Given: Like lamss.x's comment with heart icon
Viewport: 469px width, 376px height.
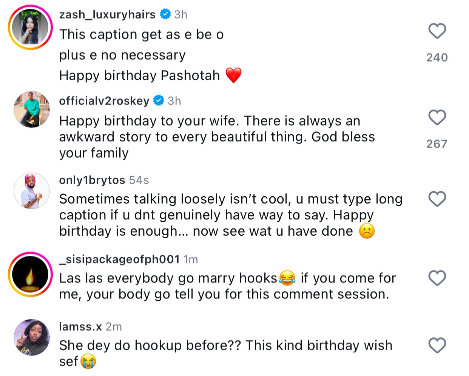Looking at the screenshot, I should coord(437,345).
